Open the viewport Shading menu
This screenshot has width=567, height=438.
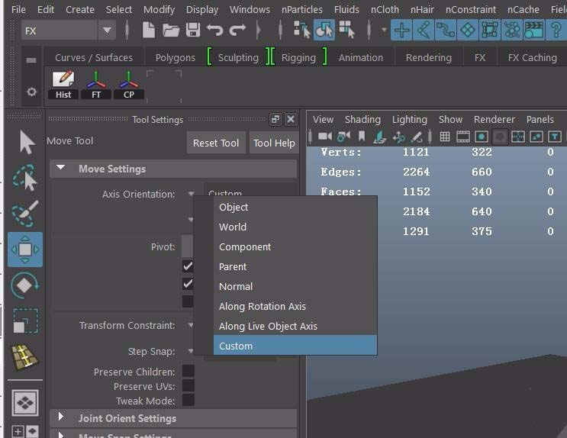362,119
